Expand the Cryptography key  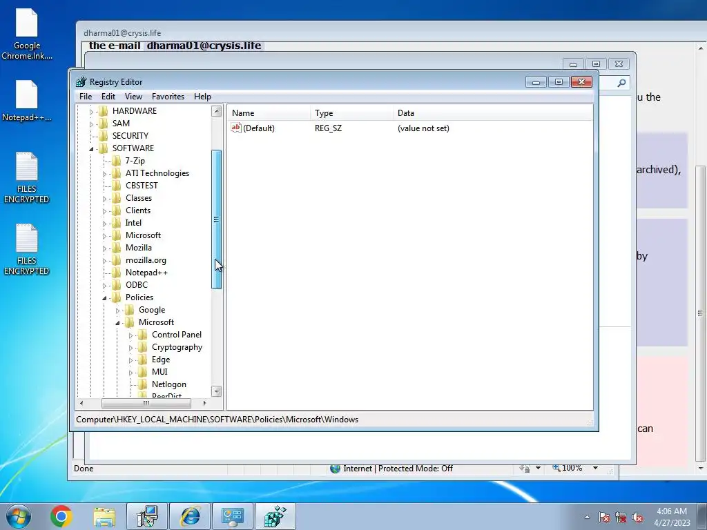130,348
